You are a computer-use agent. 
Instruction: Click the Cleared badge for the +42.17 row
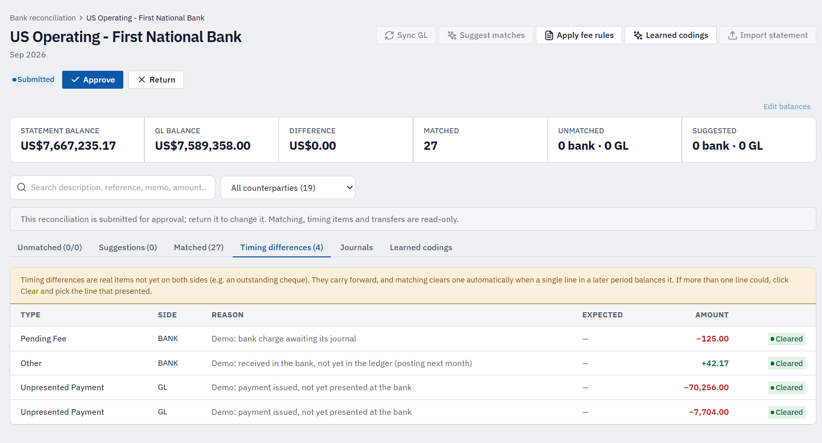(x=787, y=364)
